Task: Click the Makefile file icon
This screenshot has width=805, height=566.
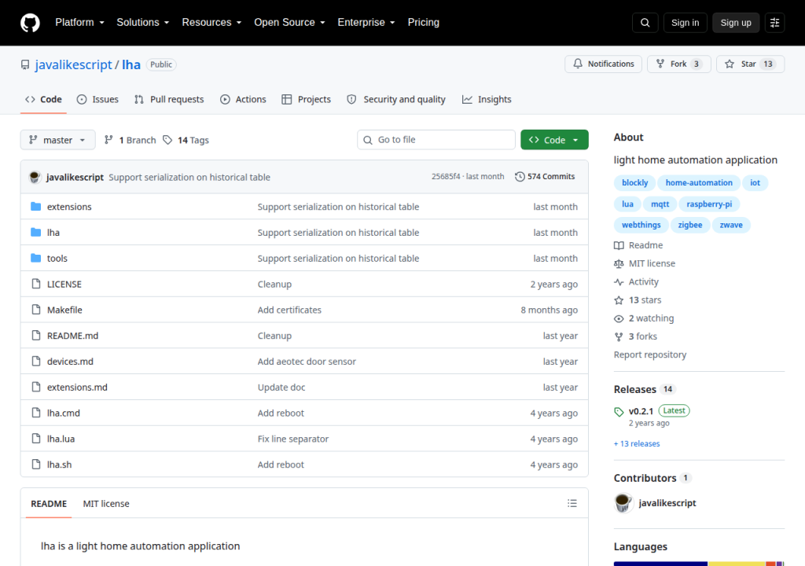Action: [x=36, y=309]
